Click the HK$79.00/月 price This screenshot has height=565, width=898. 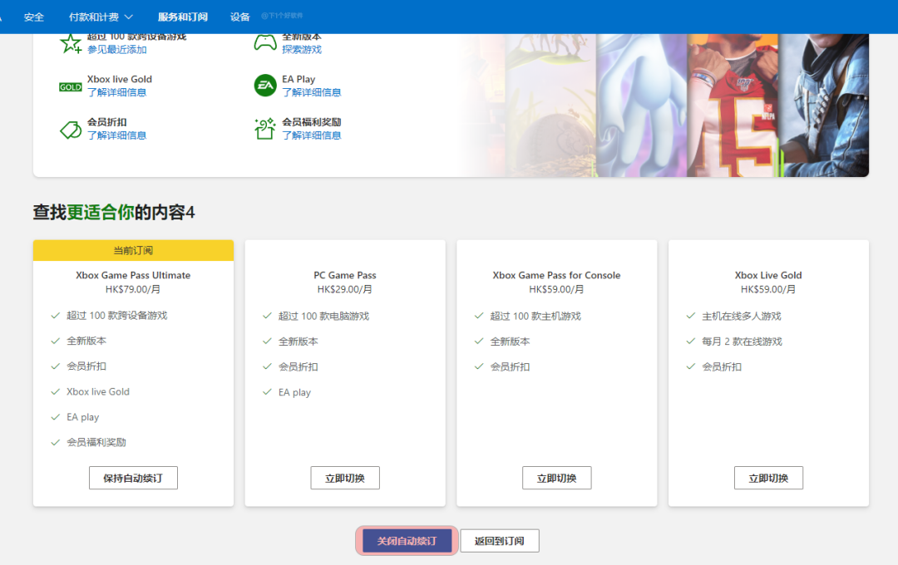pyautogui.click(x=133, y=290)
